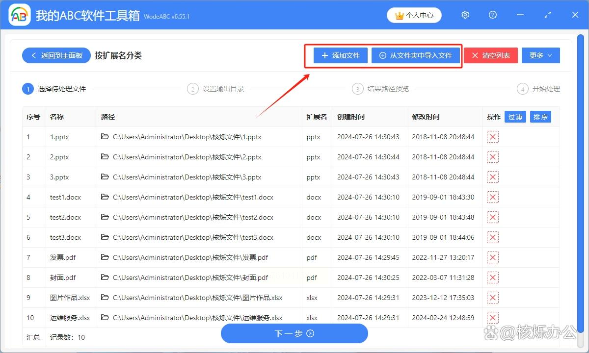
Task: Open folder icon for 封面.pdf path
Action: (105, 277)
